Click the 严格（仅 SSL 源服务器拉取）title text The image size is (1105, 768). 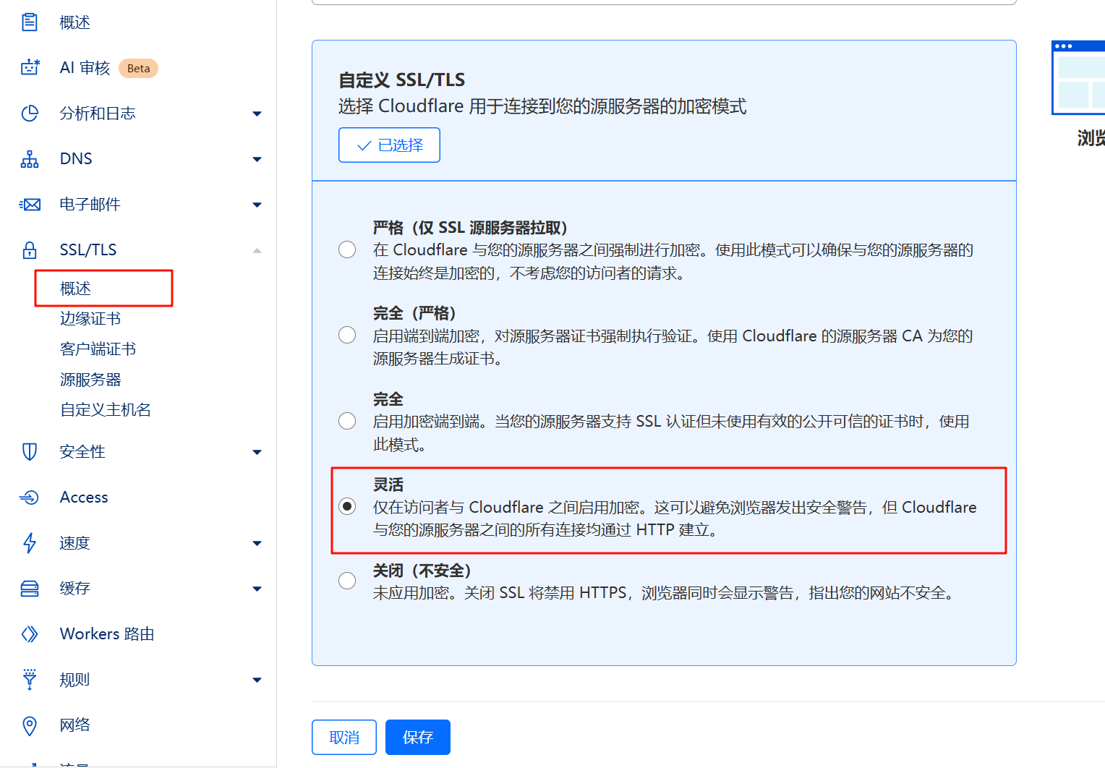click(x=471, y=228)
